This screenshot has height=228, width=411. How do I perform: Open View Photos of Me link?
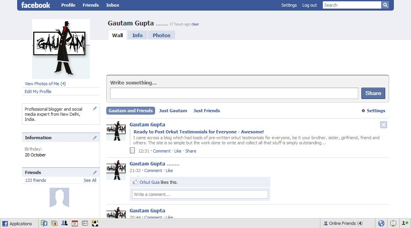pos(45,84)
